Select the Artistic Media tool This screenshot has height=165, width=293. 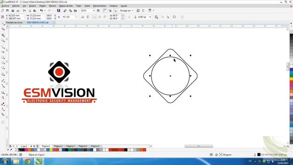[3, 52]
